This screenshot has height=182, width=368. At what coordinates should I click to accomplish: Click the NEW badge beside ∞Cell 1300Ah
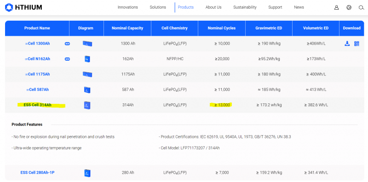[x=67, y=44]
